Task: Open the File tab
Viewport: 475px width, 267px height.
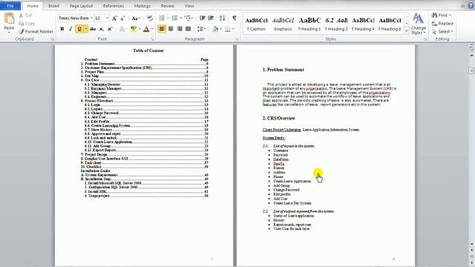Action: click(x=10, y=6)
